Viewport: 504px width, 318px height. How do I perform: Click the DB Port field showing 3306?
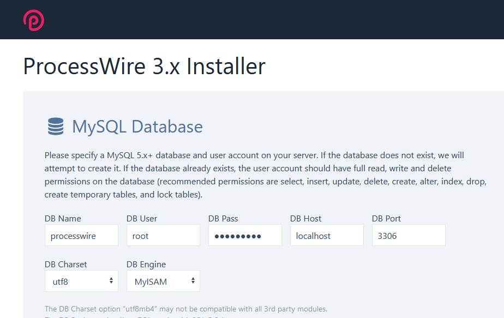(409, 236)
